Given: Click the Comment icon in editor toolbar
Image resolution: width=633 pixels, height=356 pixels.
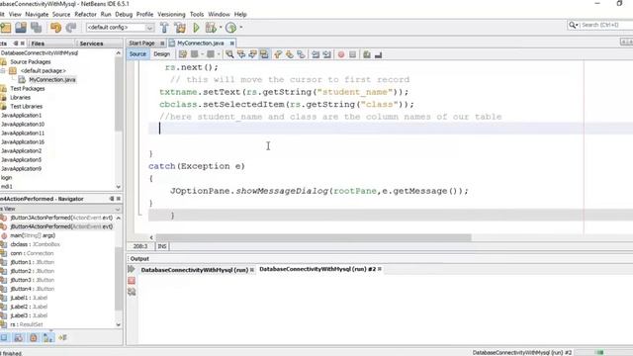Looking at the screenshot, I should (x=367, y=54).
